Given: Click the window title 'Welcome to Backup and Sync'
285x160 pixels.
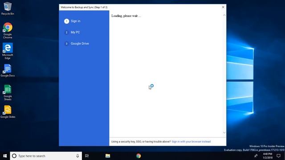Looking at the screenshot, I should (84, 7).
